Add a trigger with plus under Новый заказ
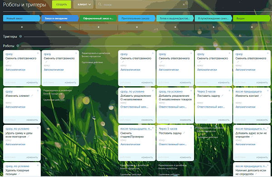 click(22, 27)
